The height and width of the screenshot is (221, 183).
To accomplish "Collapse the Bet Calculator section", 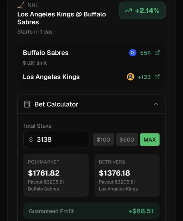I will pos(156,104).
